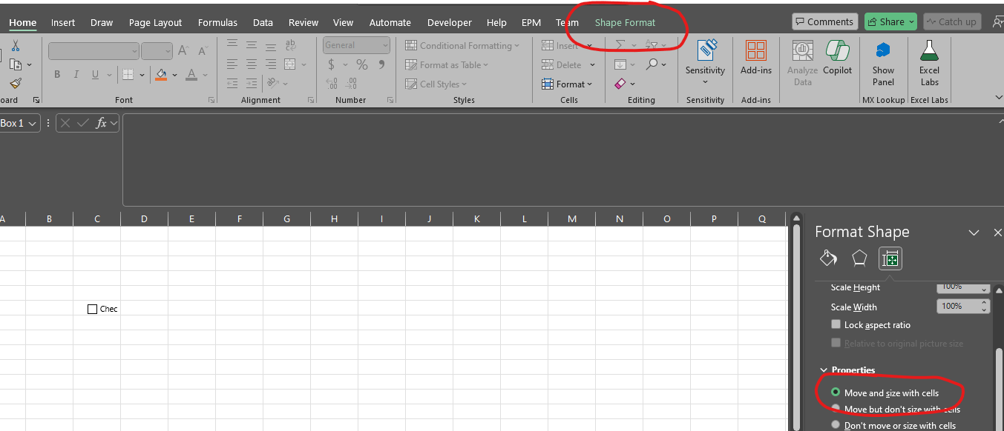Open the Format dropdown in Cells group
The image size is (1004, 431).
click(568, 84)
